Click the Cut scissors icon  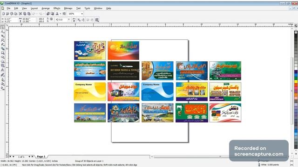tap(20, 14)
